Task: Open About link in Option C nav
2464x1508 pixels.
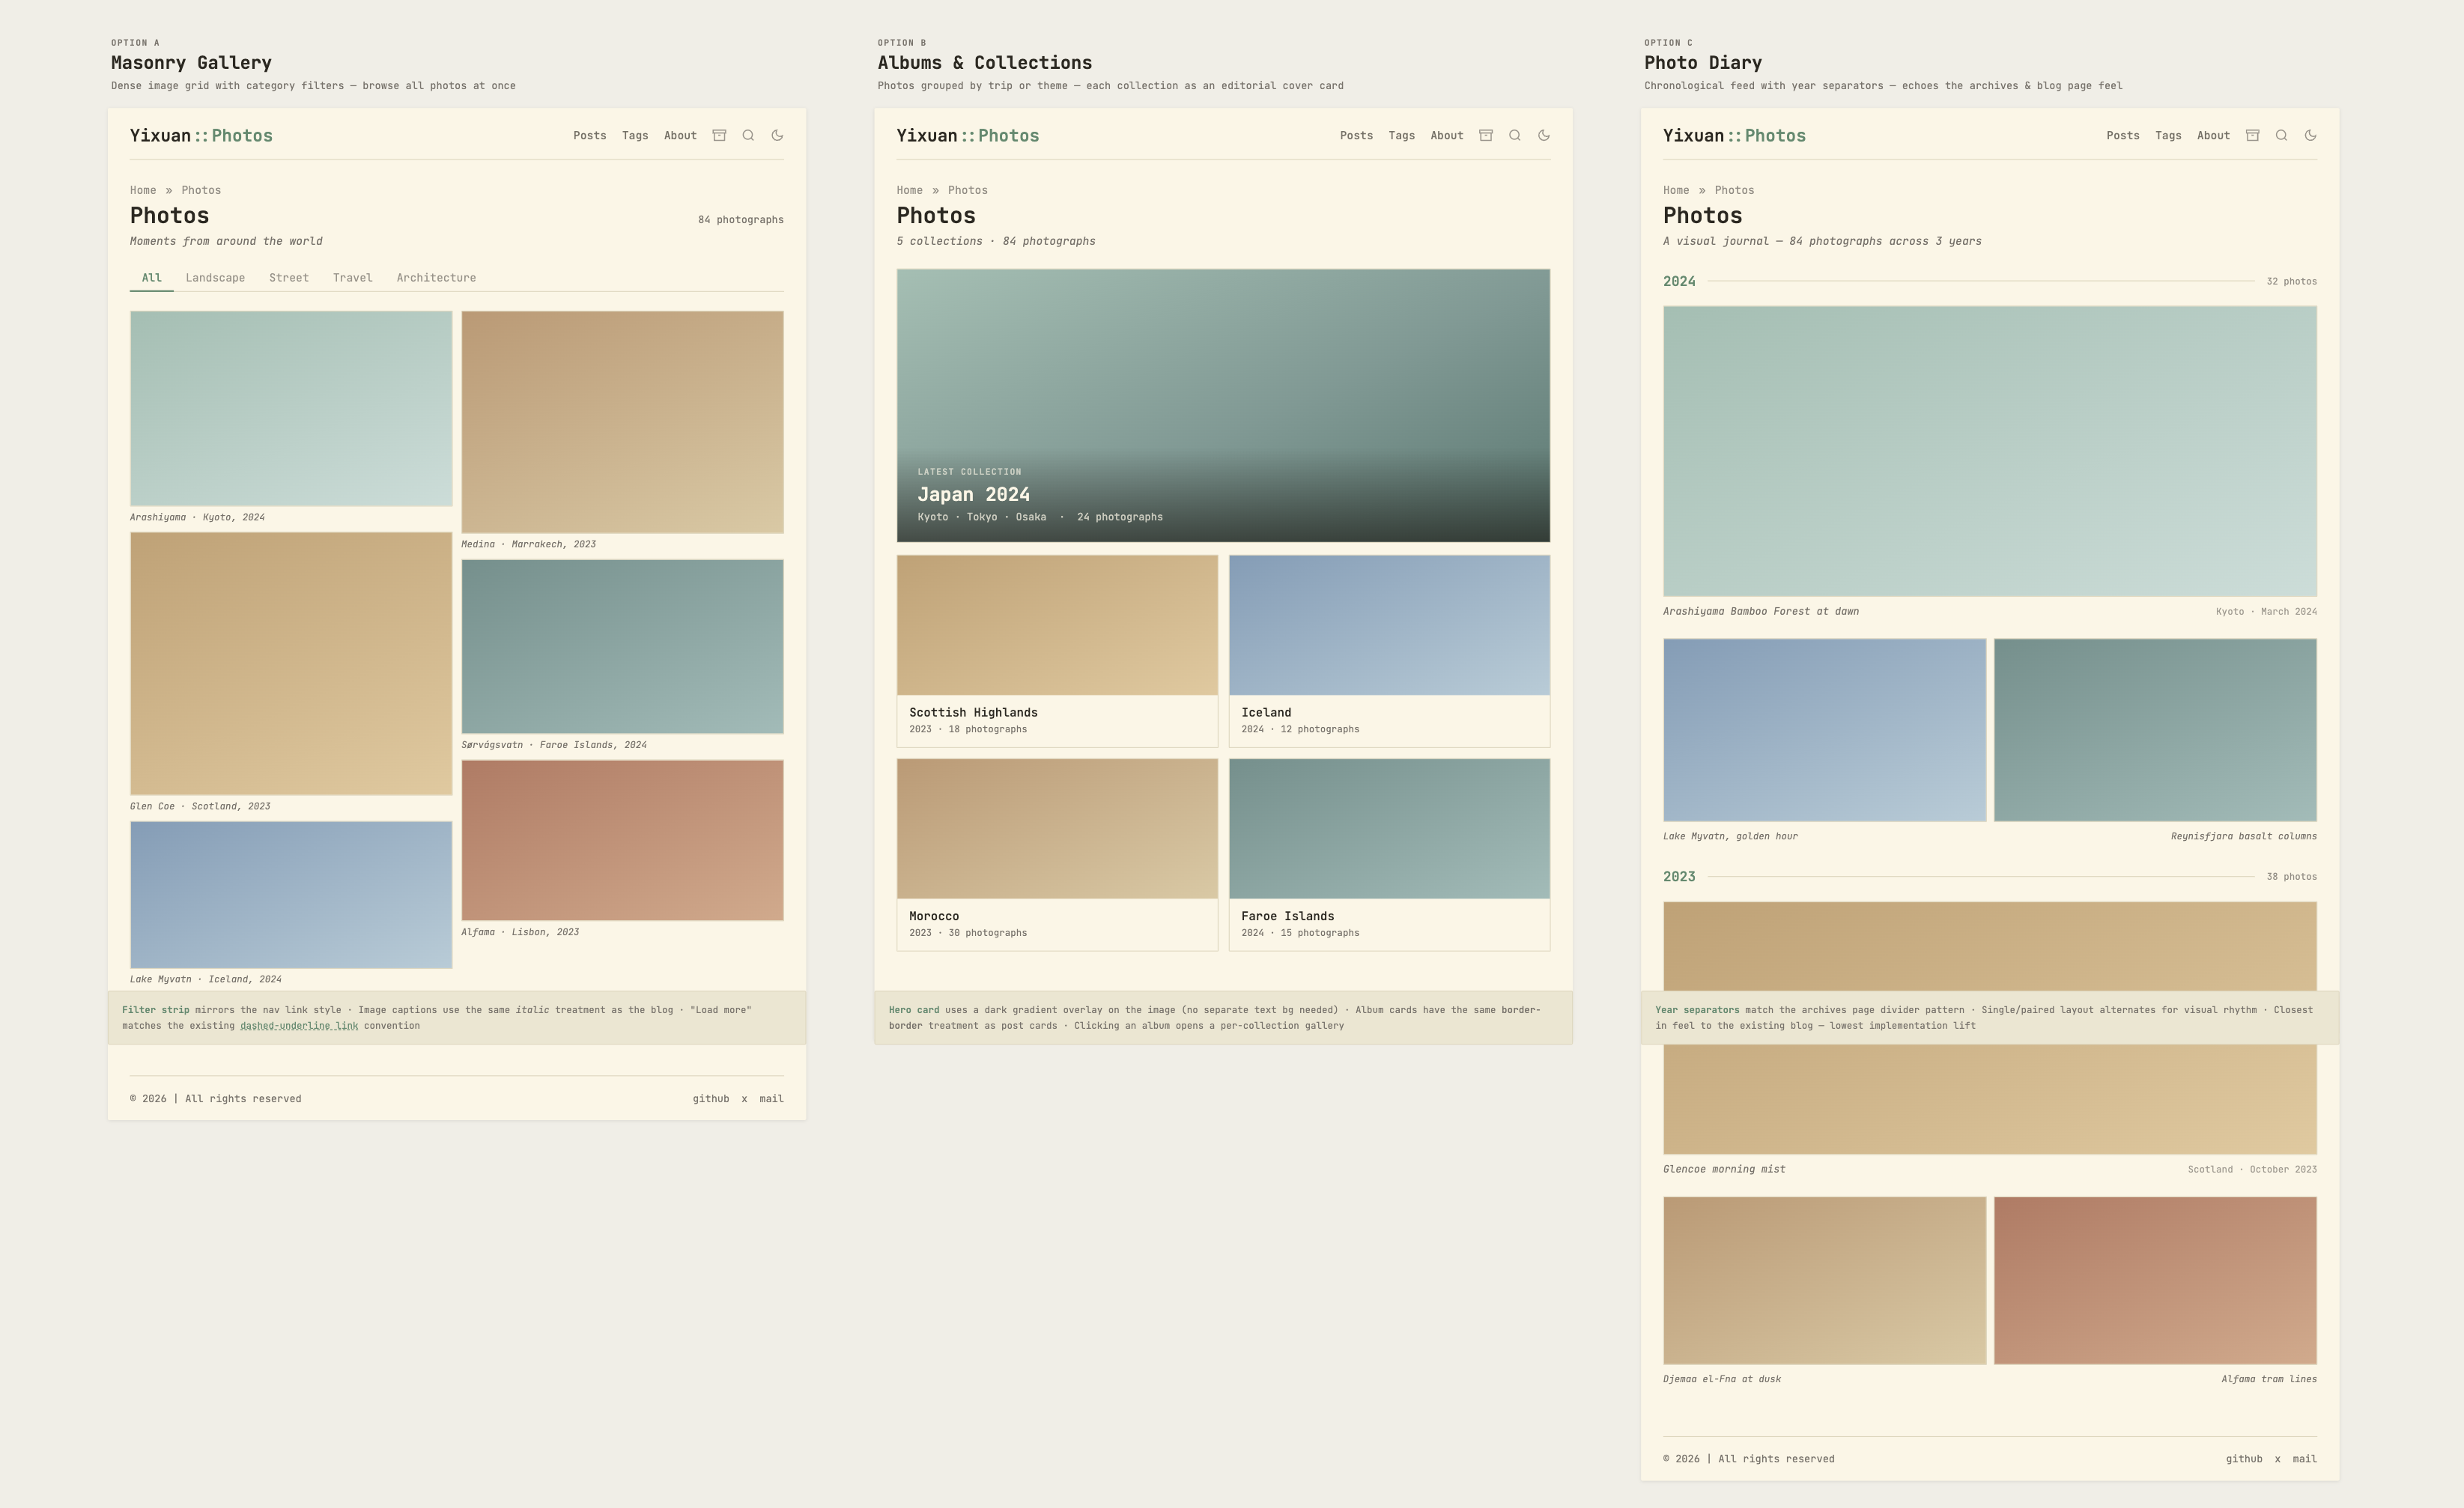Action: [2213, 135]
